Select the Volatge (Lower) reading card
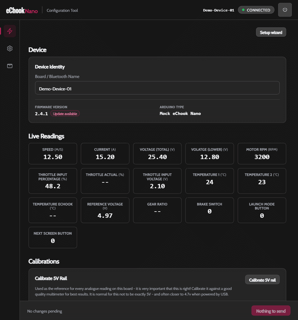This screenshot has width=298, height=320. [x=209, y=154]
